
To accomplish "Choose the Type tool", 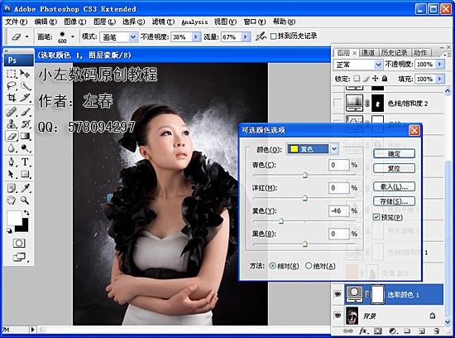I will 25,162.
